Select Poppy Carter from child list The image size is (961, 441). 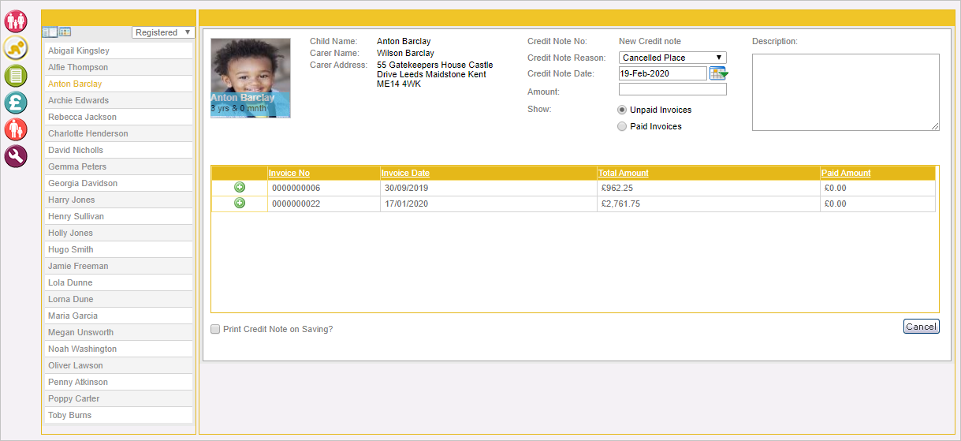(118, 398)
